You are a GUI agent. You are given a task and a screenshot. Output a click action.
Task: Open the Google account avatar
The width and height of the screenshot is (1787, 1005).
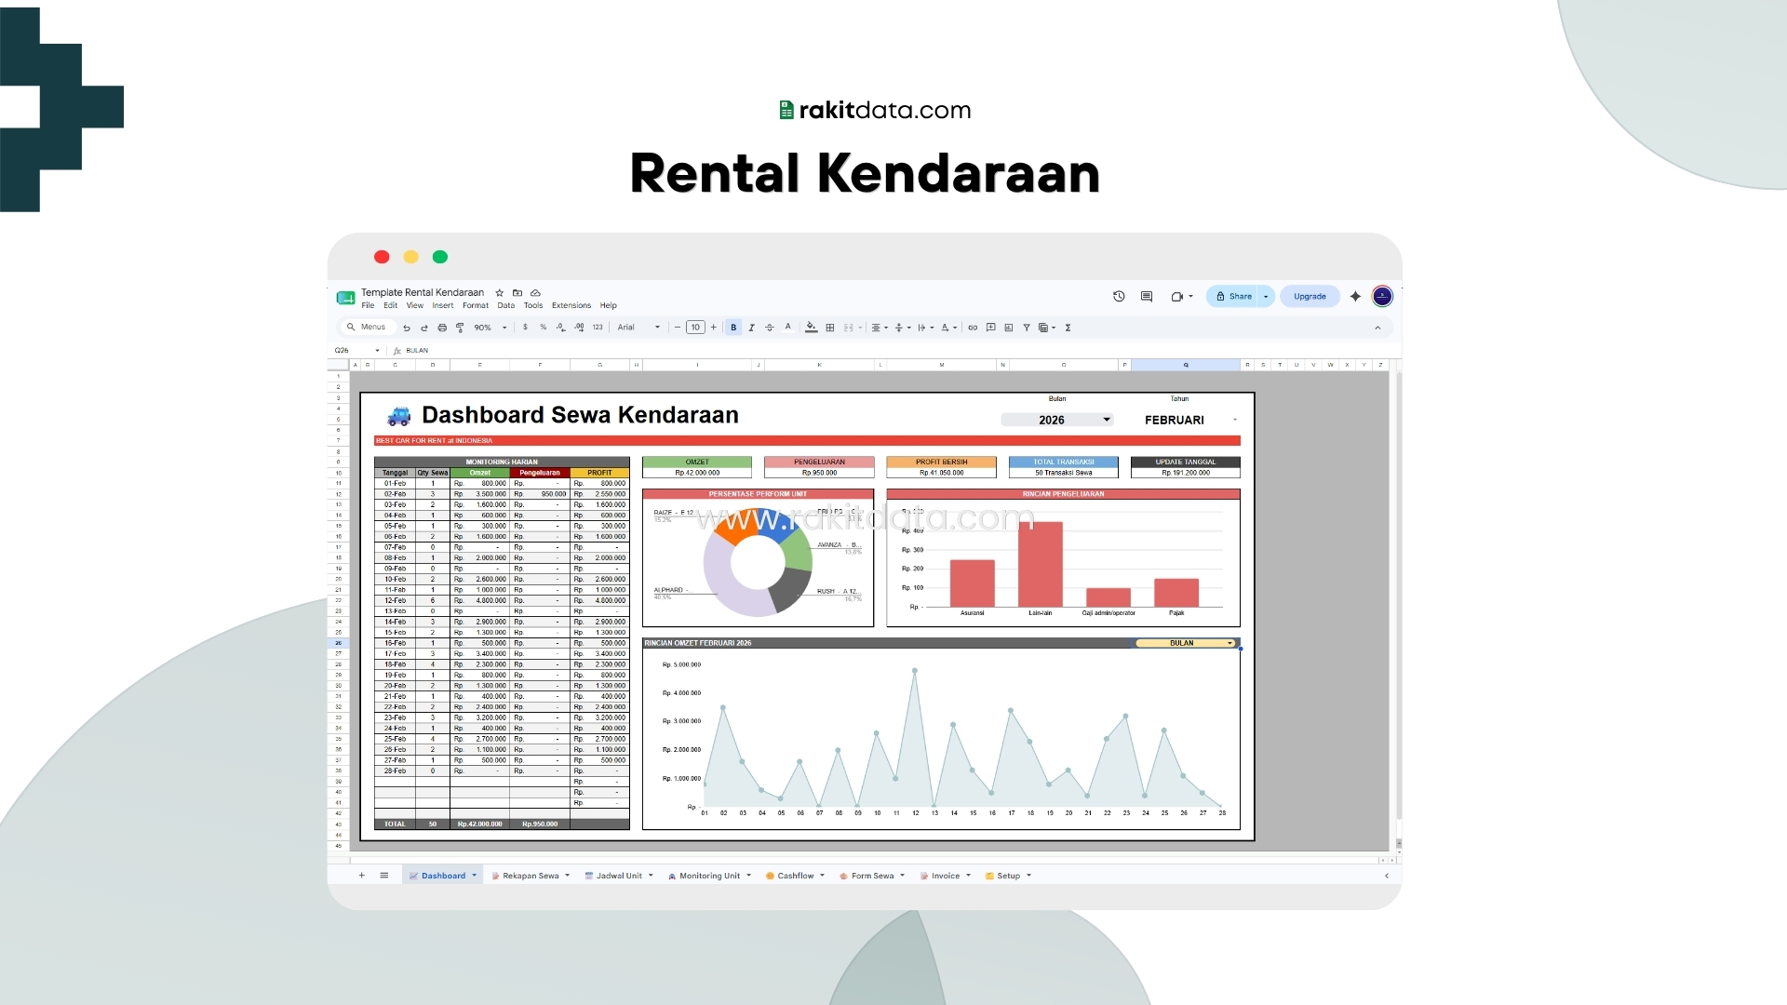(1382, 296)
